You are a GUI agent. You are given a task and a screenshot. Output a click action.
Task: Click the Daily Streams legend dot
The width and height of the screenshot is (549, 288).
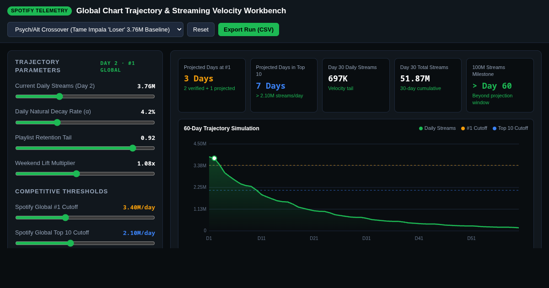point(421,128)
